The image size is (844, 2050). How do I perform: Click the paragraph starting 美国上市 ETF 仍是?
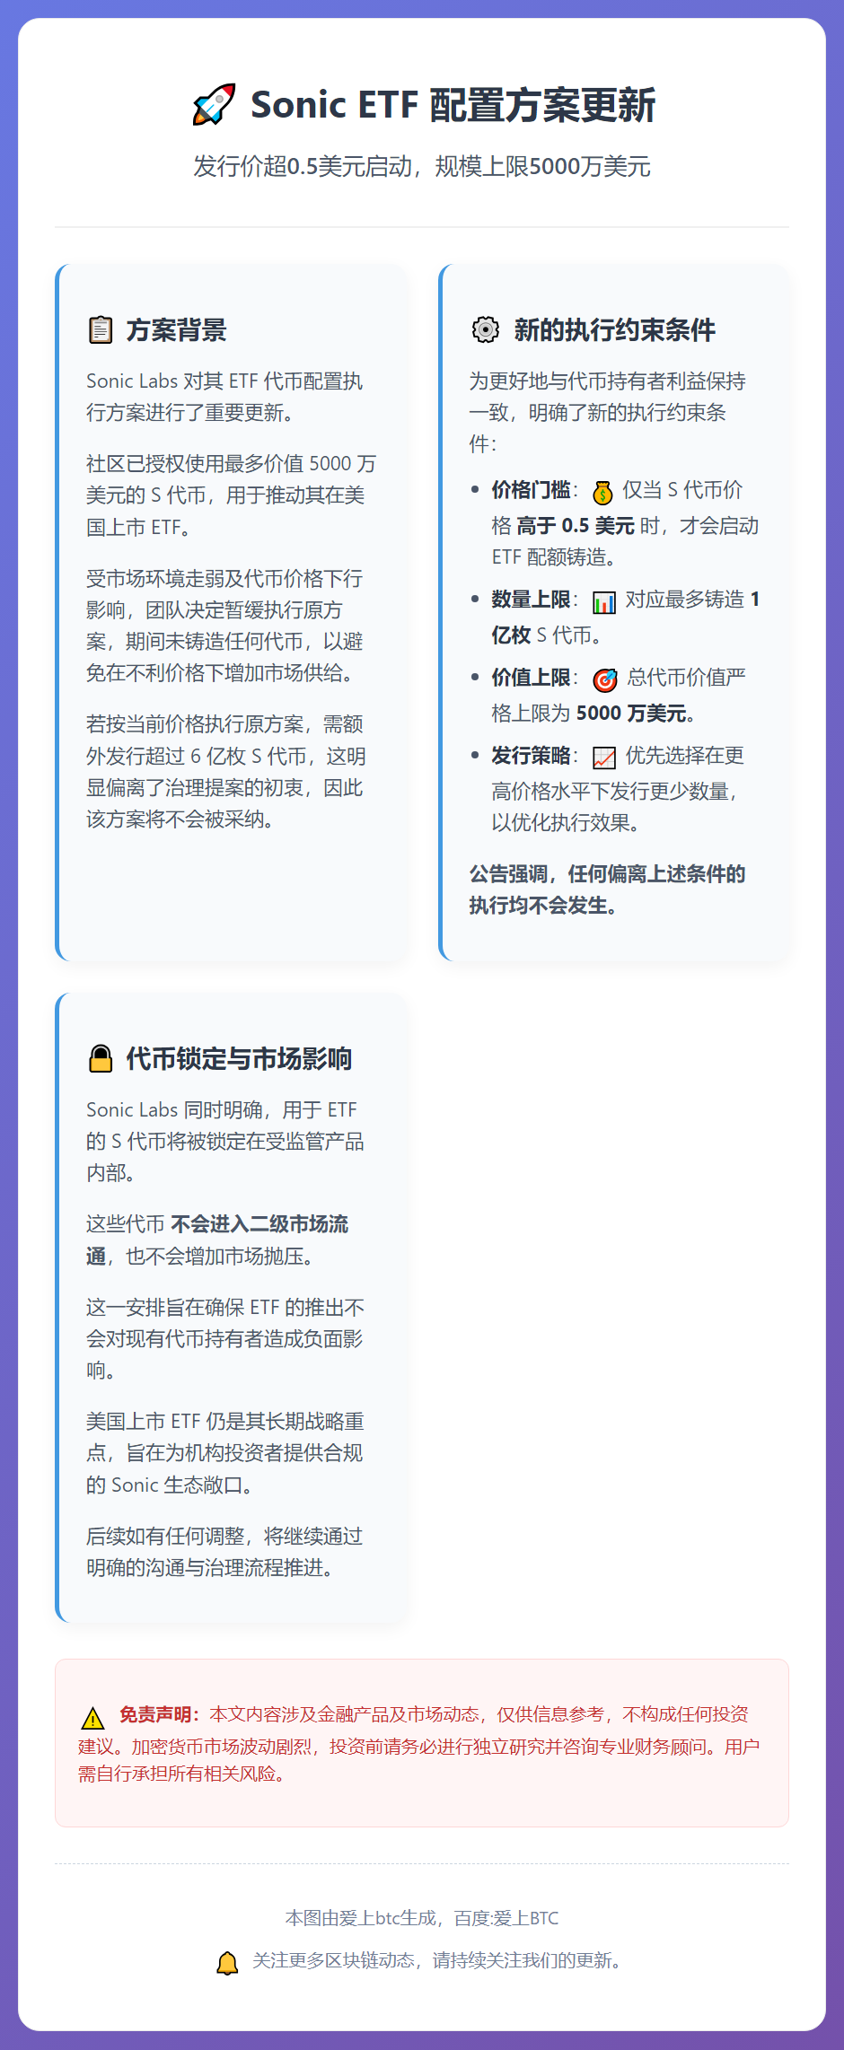[225, 1453]
